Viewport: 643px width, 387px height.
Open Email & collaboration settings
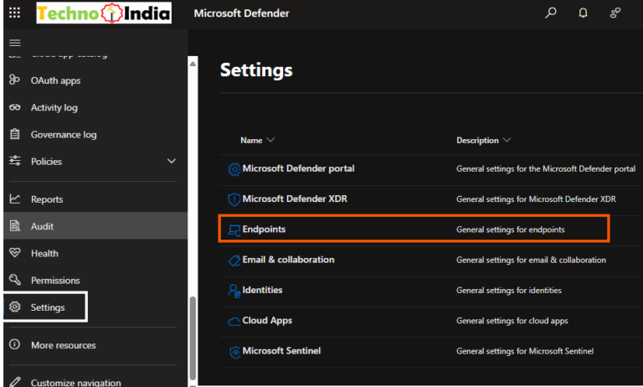coord(288,260)
